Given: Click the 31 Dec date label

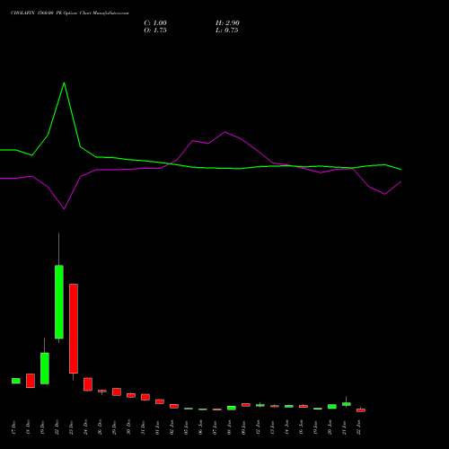Looking at the screenshot, I should click(143, 427).
